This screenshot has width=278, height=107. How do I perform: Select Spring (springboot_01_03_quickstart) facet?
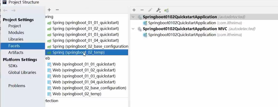(x=86, y=35)
